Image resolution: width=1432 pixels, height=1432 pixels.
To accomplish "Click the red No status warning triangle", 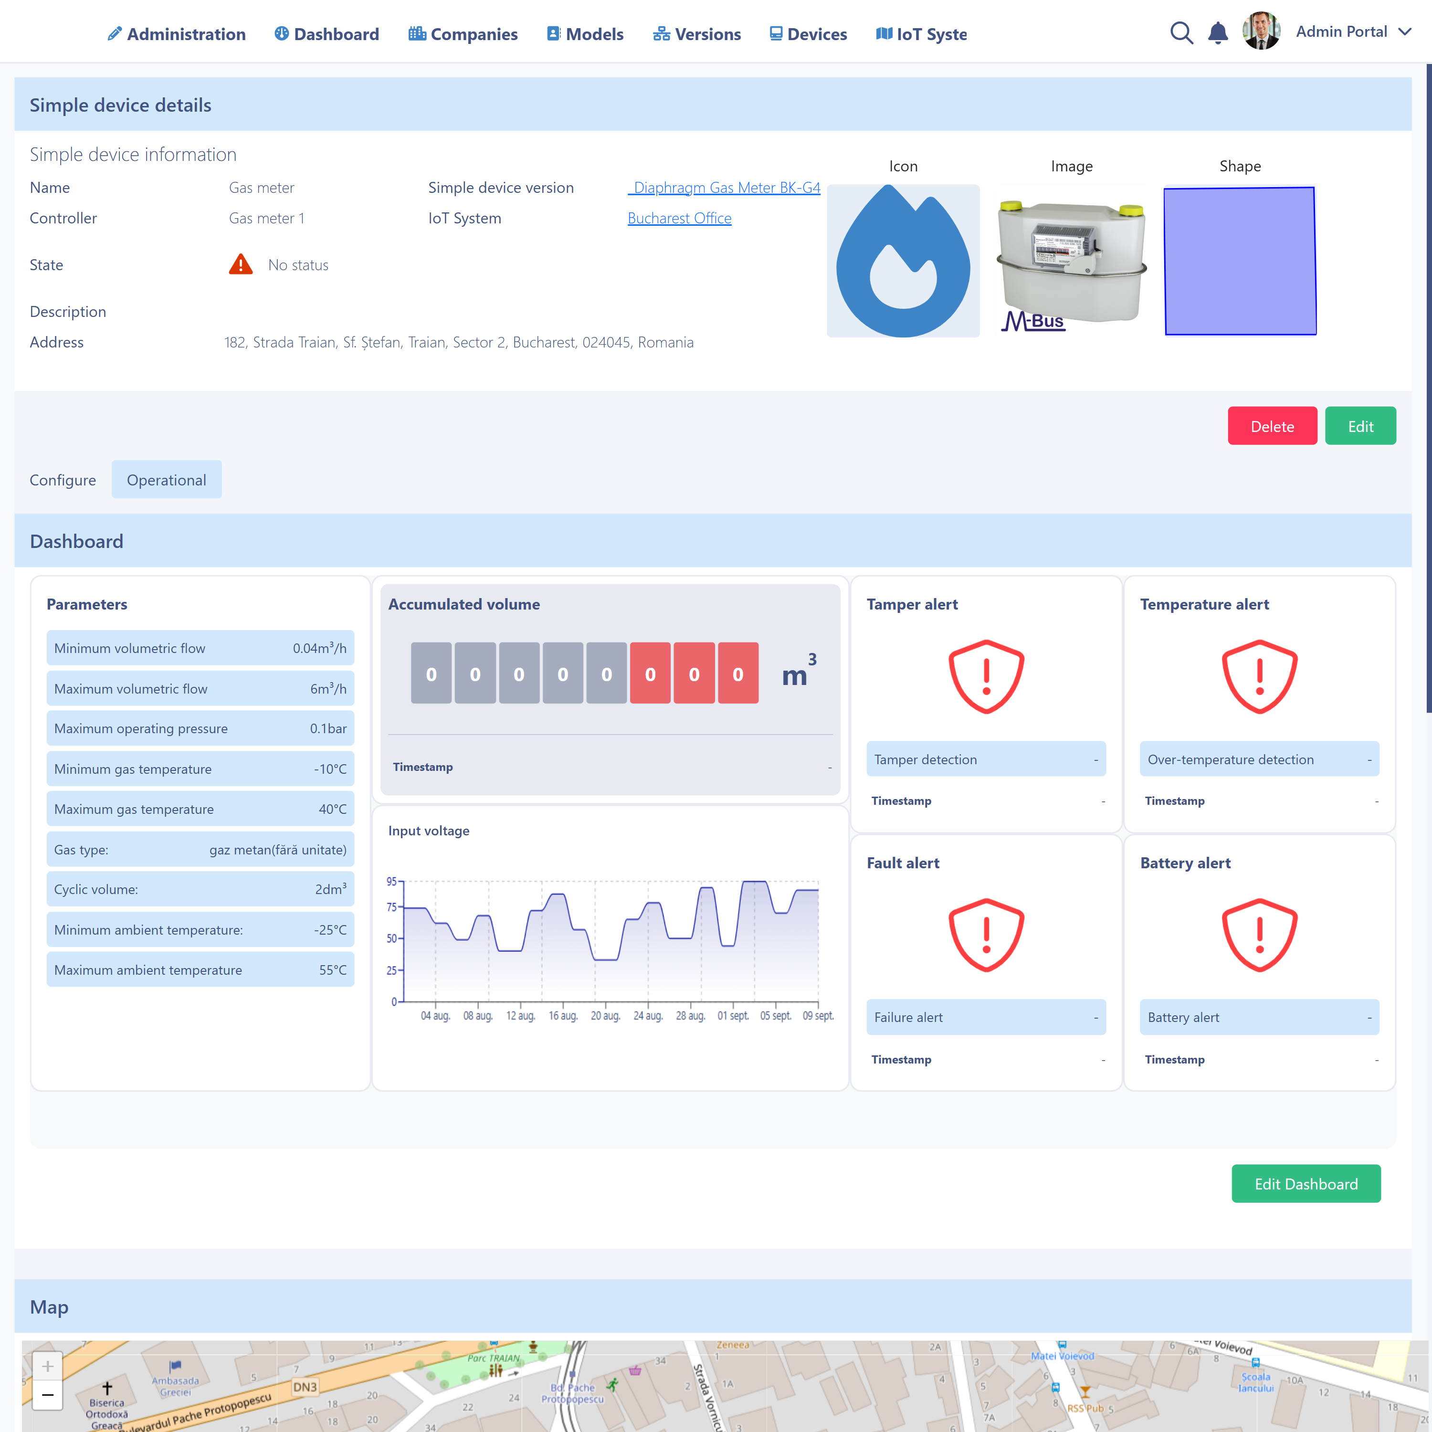I will click(x=240, y=264).
